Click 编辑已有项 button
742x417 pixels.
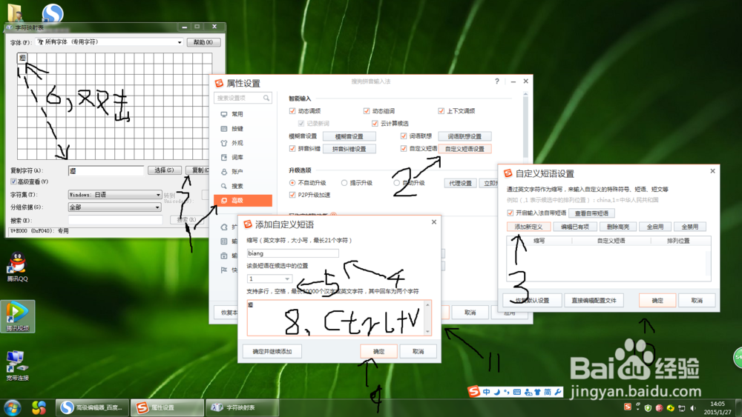pyautogui.click(x=575, y=227)
